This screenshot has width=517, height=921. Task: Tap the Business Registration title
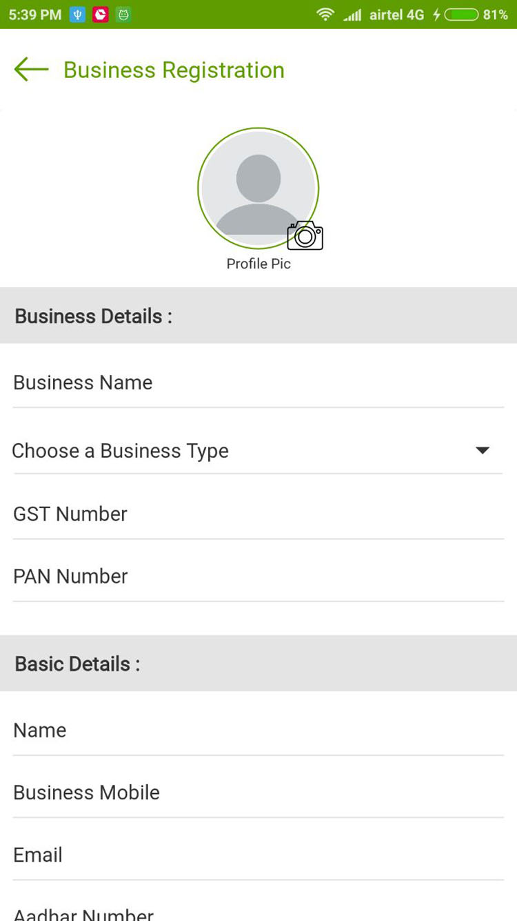pos(174,70)
